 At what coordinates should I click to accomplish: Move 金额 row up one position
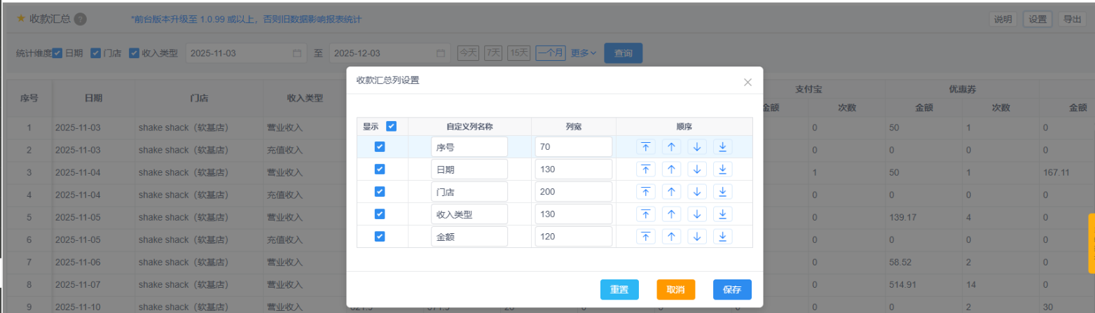click(x=671, y=236)
